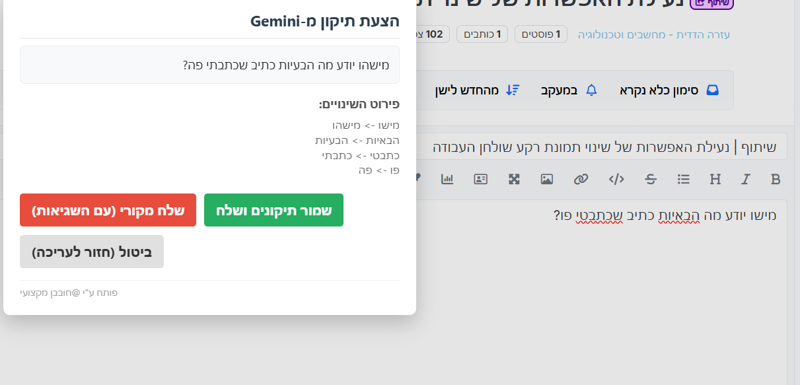Insert a bulleted list
Image resolution: width=800 pixels, height=385 pixels.
(x=684, y=179)
